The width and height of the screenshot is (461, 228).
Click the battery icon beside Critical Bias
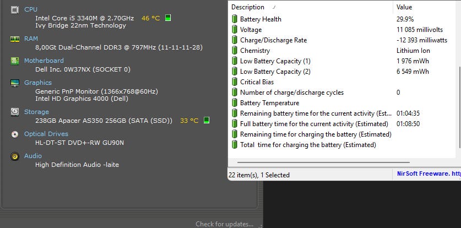click(x=234, y=82)
